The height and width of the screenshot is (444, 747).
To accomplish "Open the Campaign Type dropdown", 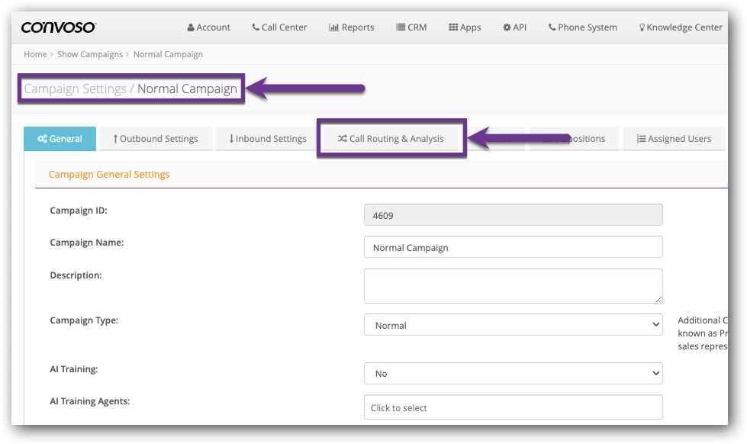I will click(x=513, y=324).
